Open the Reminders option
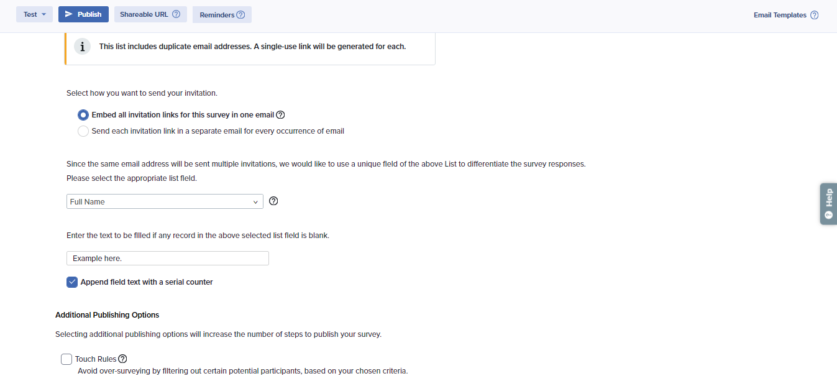 (x=217, y=15)
